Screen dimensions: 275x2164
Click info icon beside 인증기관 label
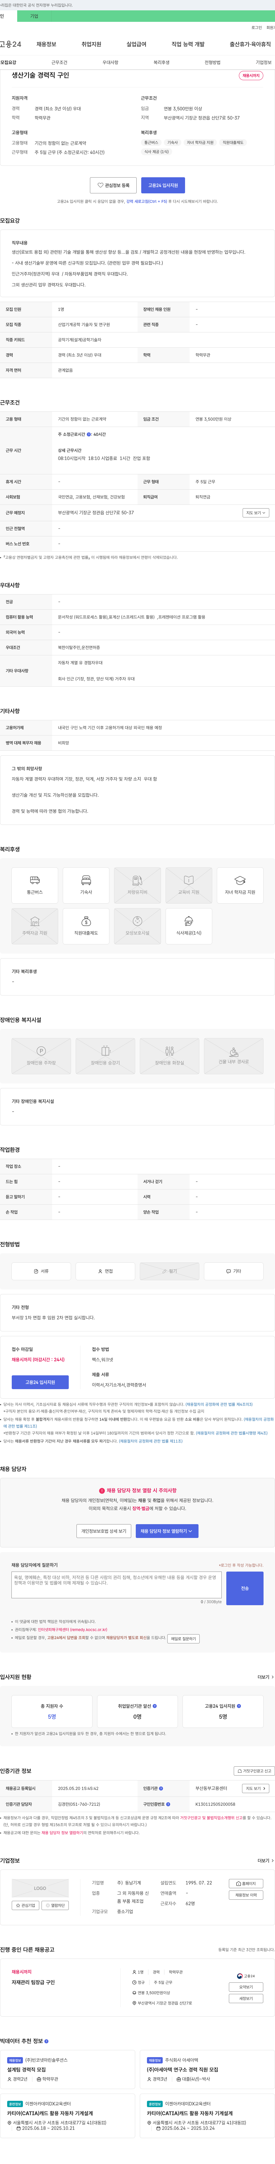tap(161, 1788)
